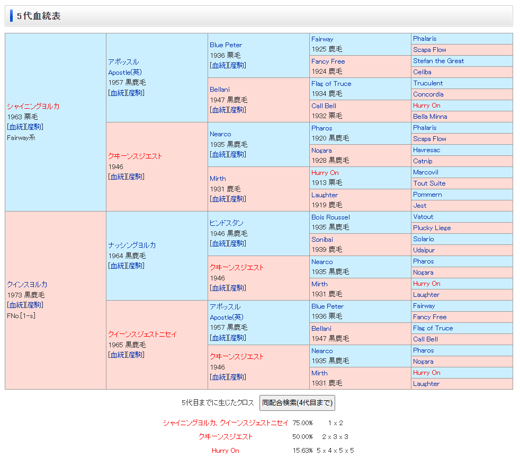Viewport: 520px width, 457px height.
Task: Click [血統] link under クインスヨルカ
Action: (16, 305)
